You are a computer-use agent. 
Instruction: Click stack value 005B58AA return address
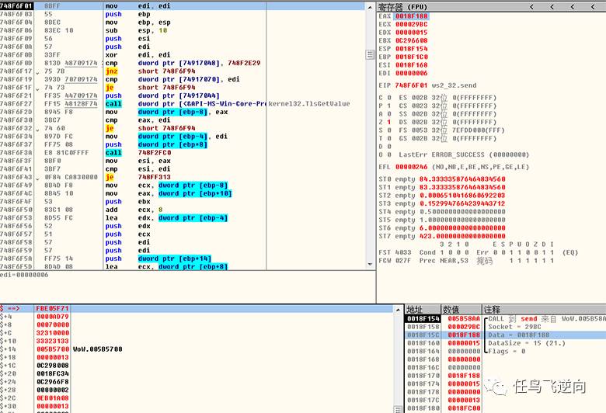[x=464, y=318]
